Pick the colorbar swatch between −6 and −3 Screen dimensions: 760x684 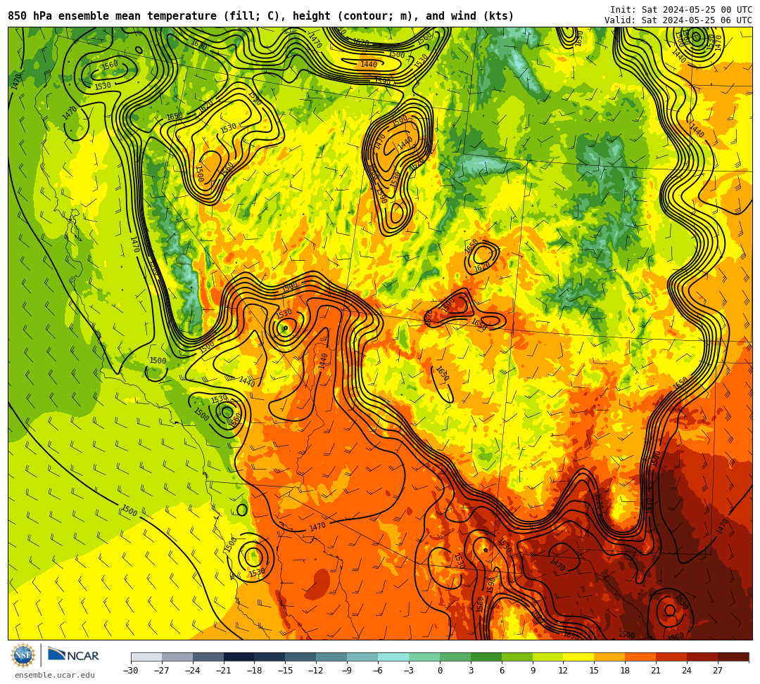point(393,657)
